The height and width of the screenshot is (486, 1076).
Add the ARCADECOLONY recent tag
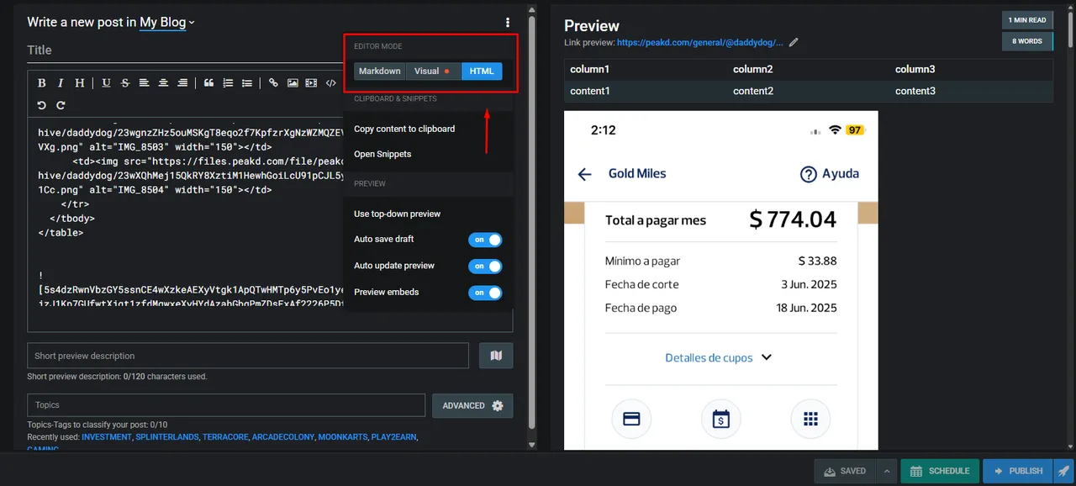pyautogui.click(x=283, y=437)
